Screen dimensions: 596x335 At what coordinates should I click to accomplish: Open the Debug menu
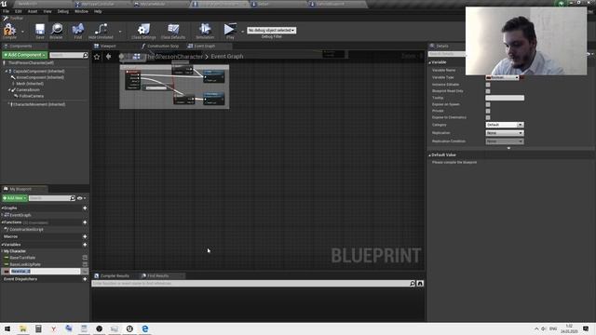62,11
